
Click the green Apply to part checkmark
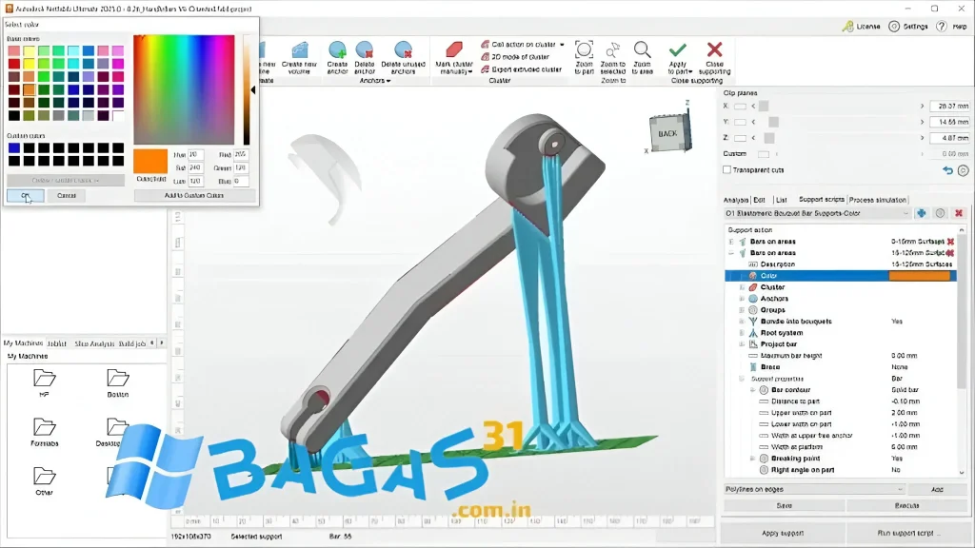tap(678, 49)
